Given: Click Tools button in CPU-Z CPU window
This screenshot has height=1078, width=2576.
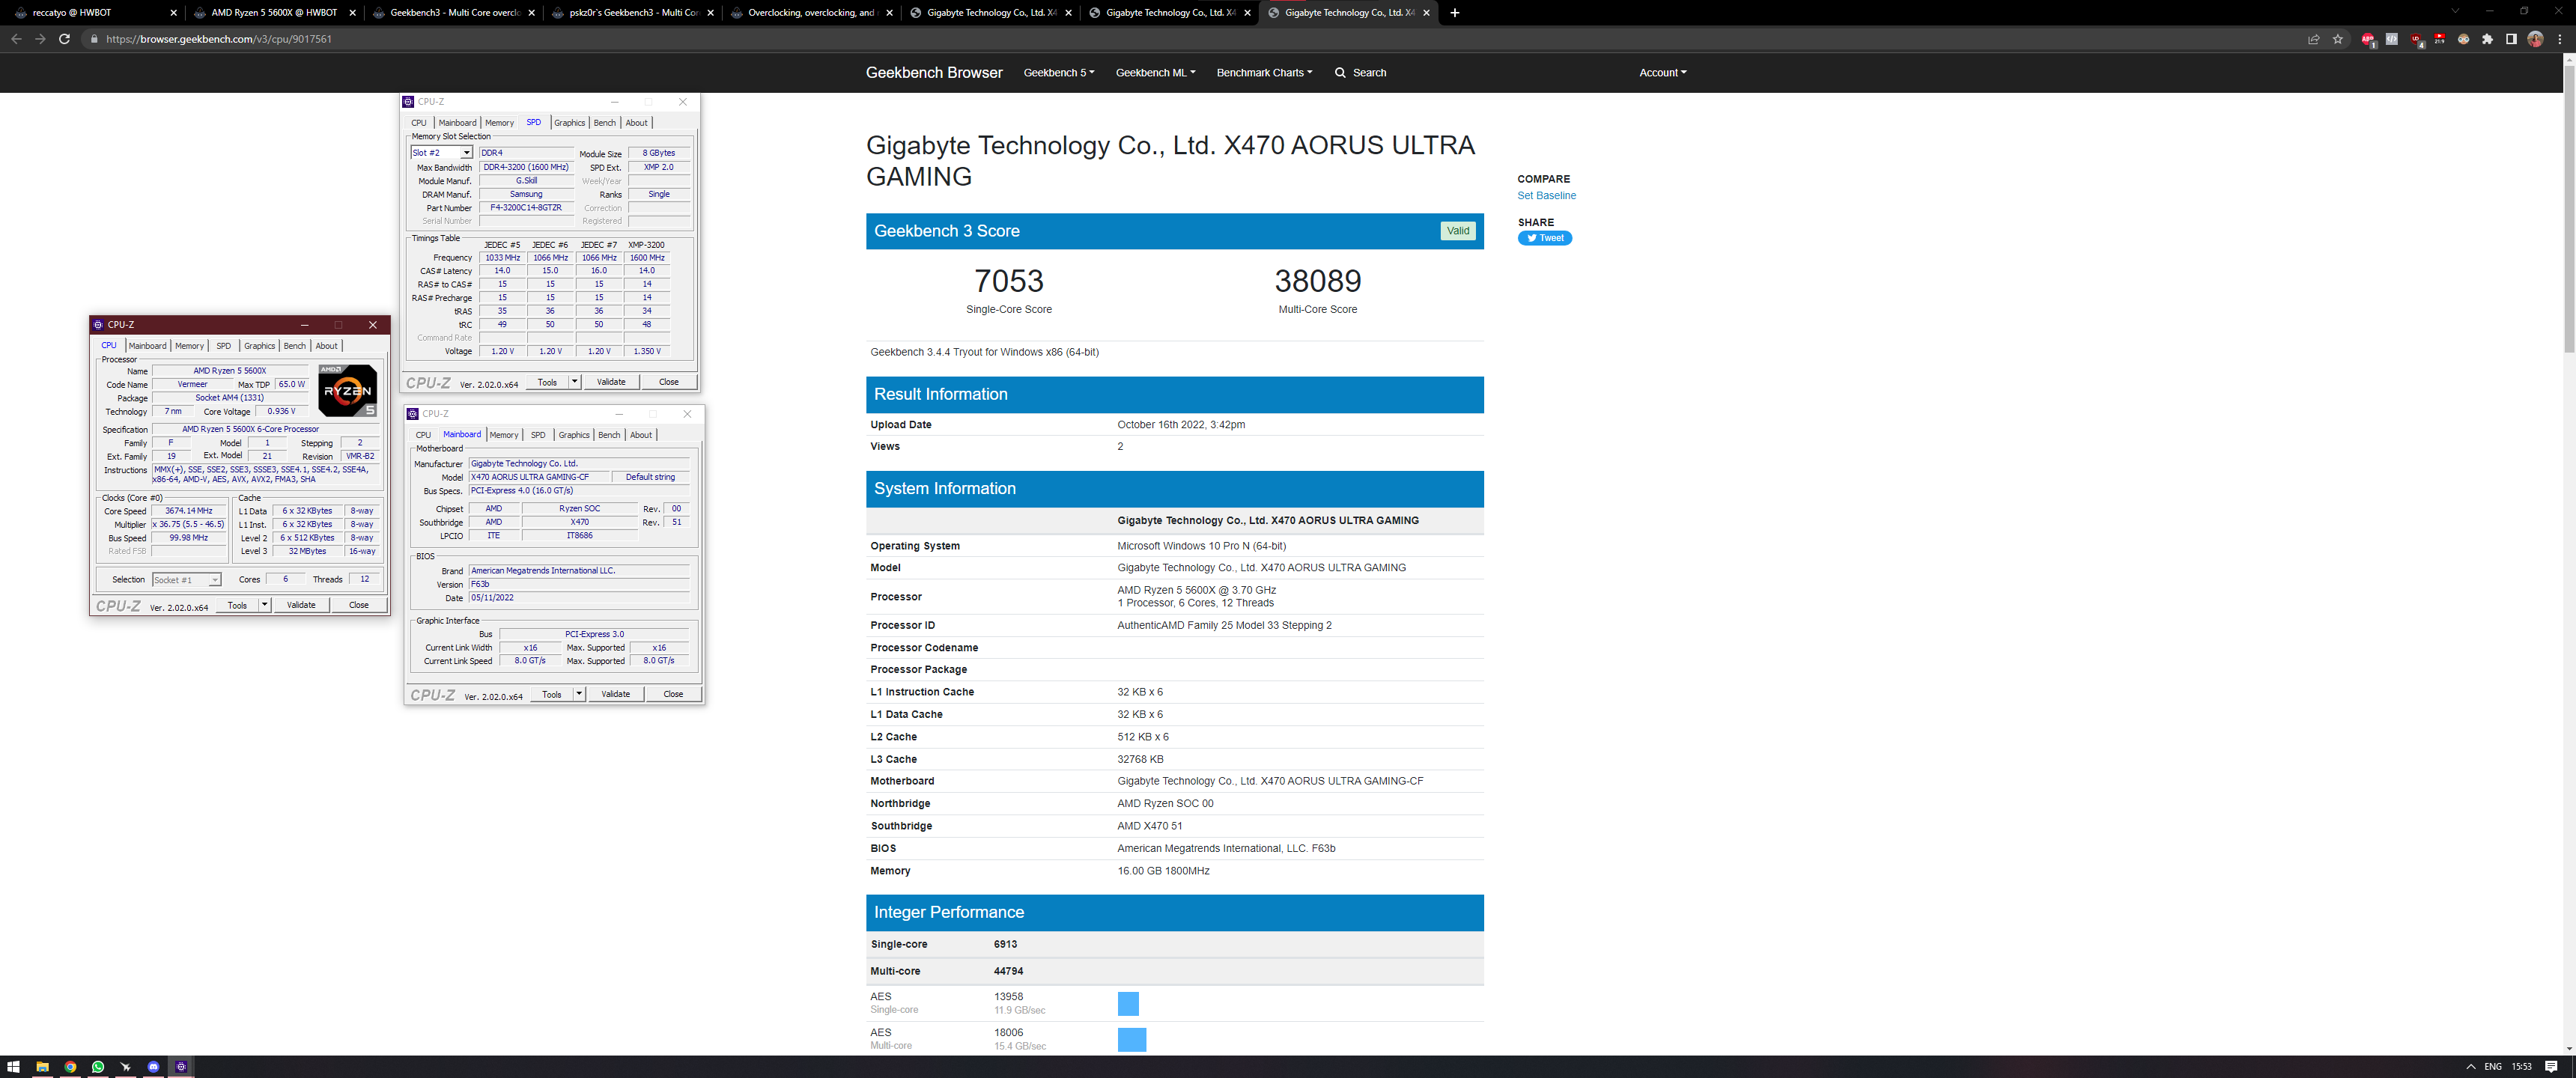Looking at the screenshot, I should 237,605.
